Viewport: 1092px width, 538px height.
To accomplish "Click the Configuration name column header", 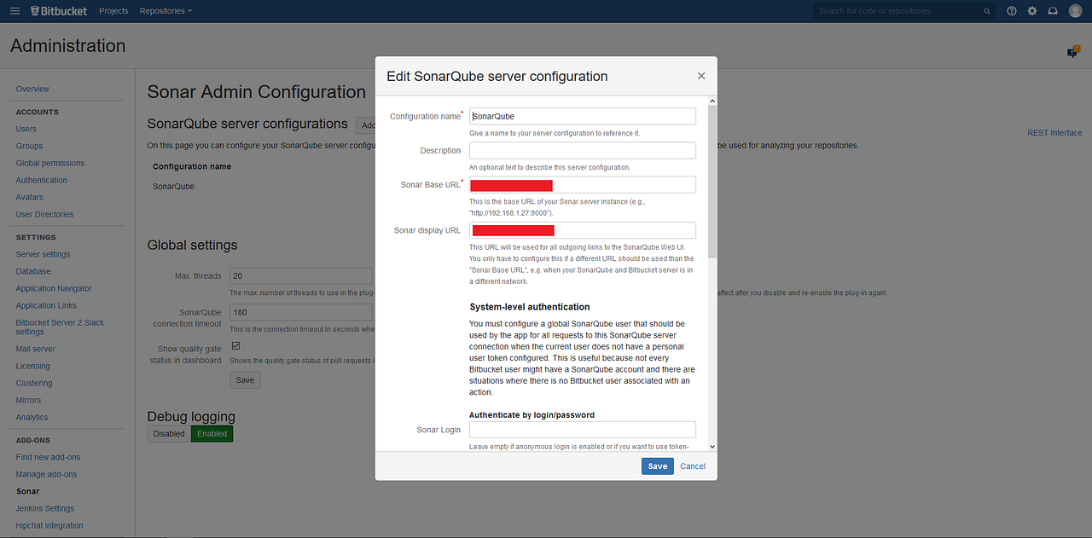I will [x=192, y=166].
